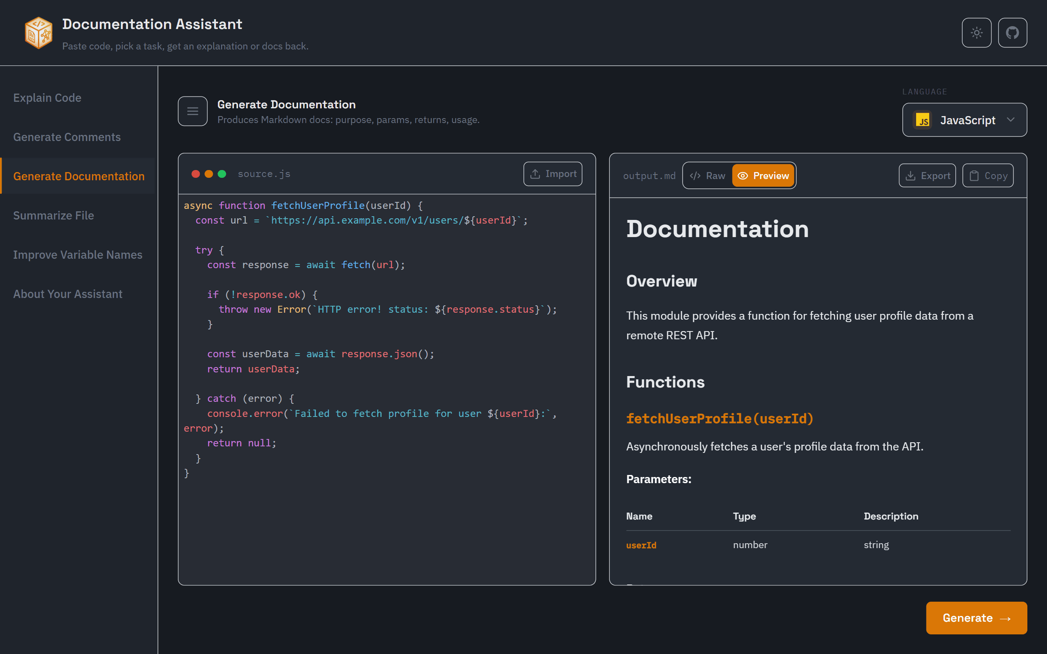Click the 'Parameters:' label in preview
The width and height of the screenshot is (1047, 654).
[658, 479]
